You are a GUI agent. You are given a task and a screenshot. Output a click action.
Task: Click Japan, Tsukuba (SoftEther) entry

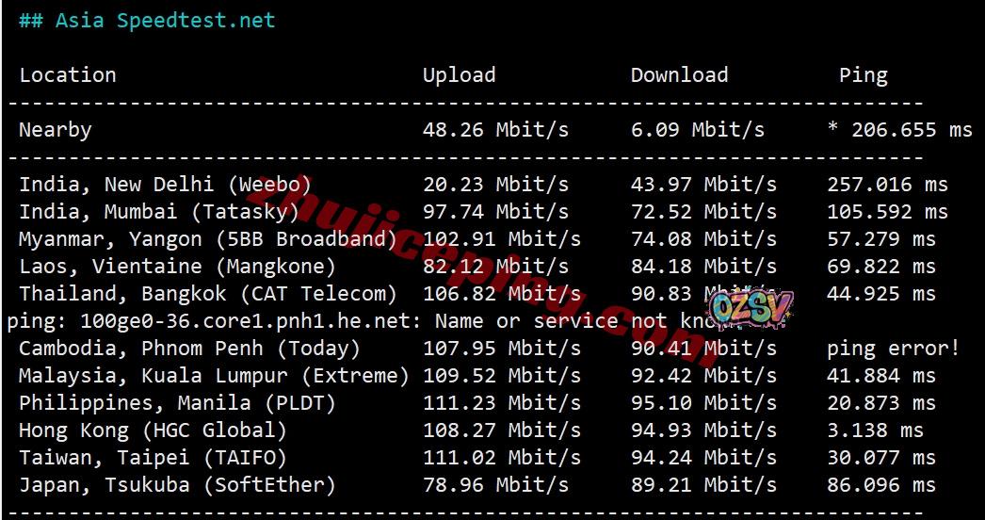coord(177,485)
